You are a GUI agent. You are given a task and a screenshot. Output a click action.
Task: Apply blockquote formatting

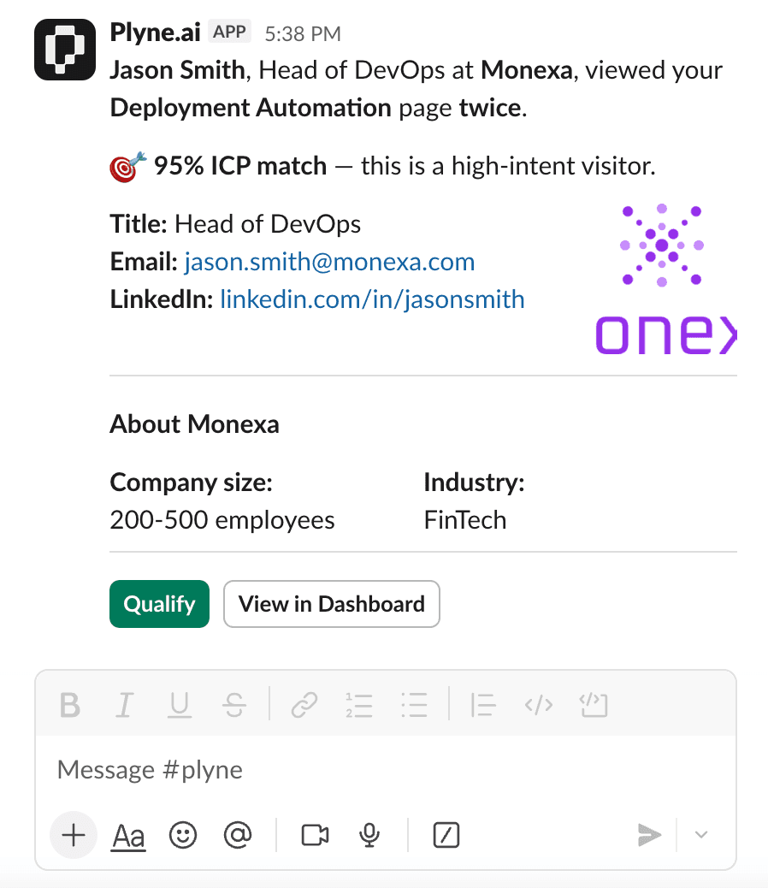pyautogui.click(x=483, y=705)
